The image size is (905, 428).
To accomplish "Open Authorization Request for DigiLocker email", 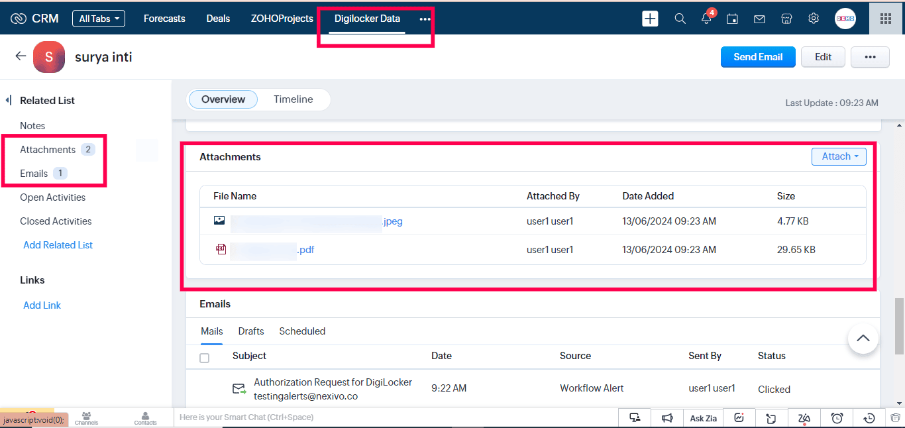I will pos(333,382).
